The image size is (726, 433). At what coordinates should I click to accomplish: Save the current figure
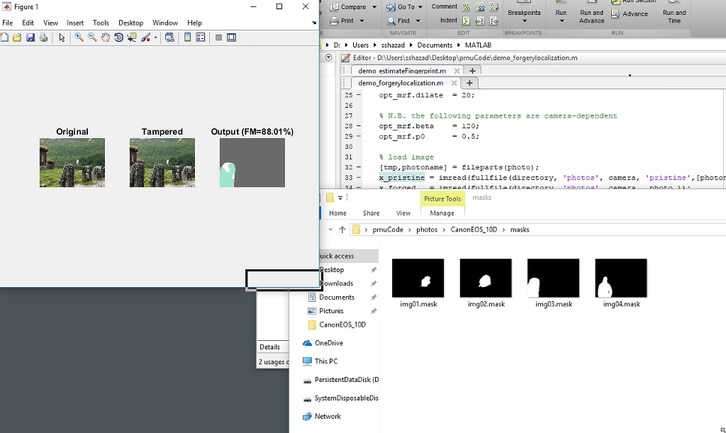coord(30,38)
